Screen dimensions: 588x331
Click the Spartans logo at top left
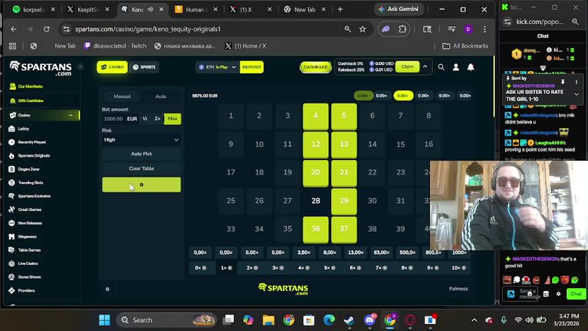tap(40, 68)
